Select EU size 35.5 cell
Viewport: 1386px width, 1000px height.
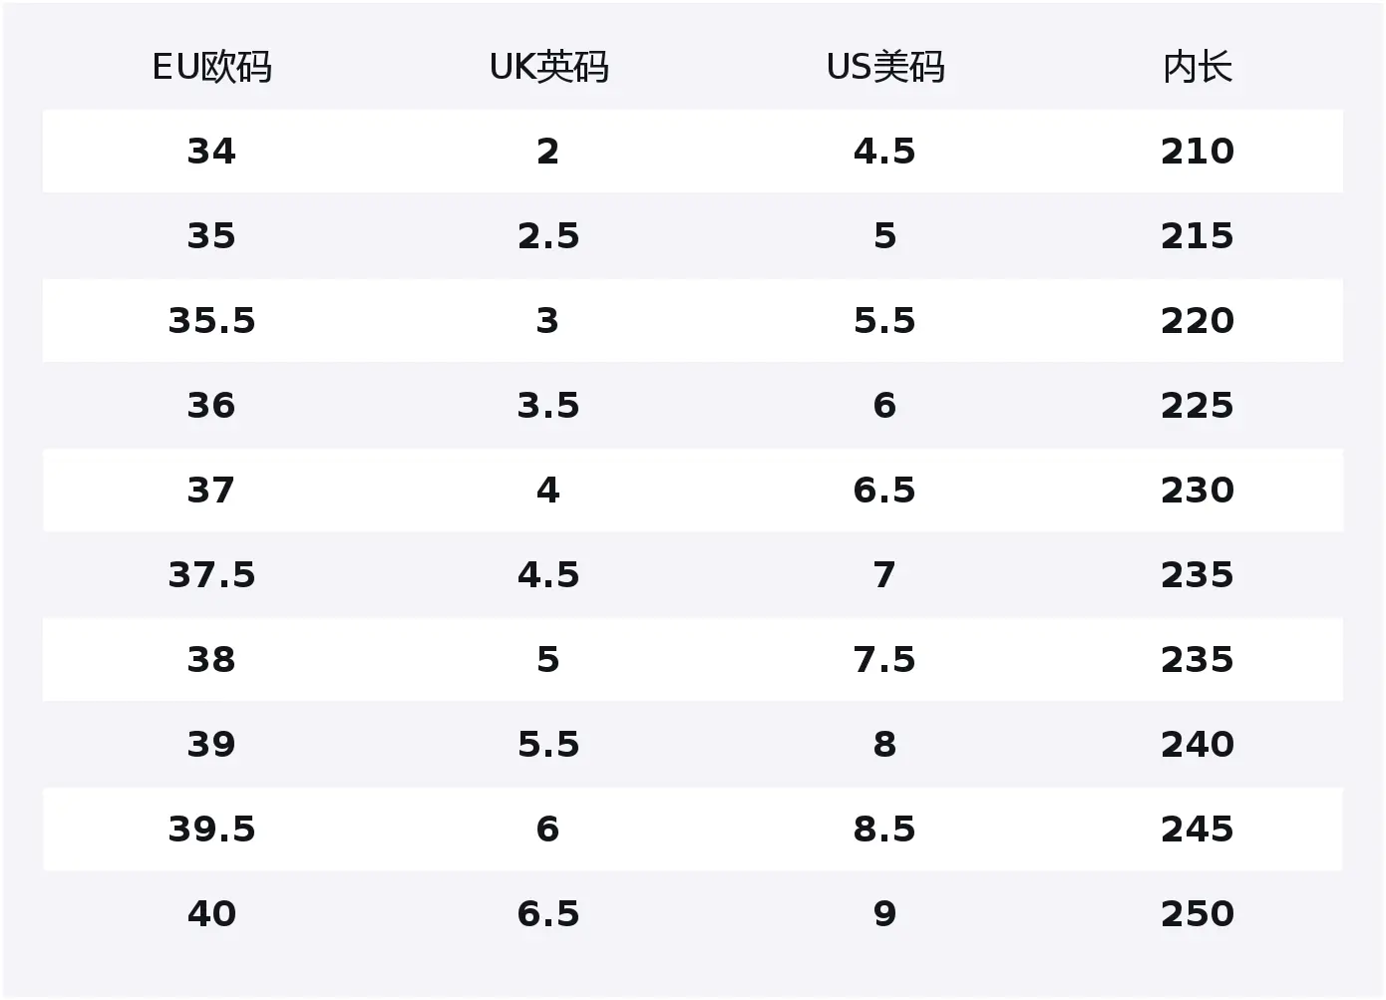pos(211,321)
